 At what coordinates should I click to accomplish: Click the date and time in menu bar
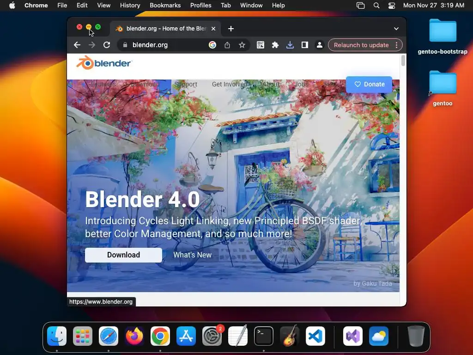(433, 6)
